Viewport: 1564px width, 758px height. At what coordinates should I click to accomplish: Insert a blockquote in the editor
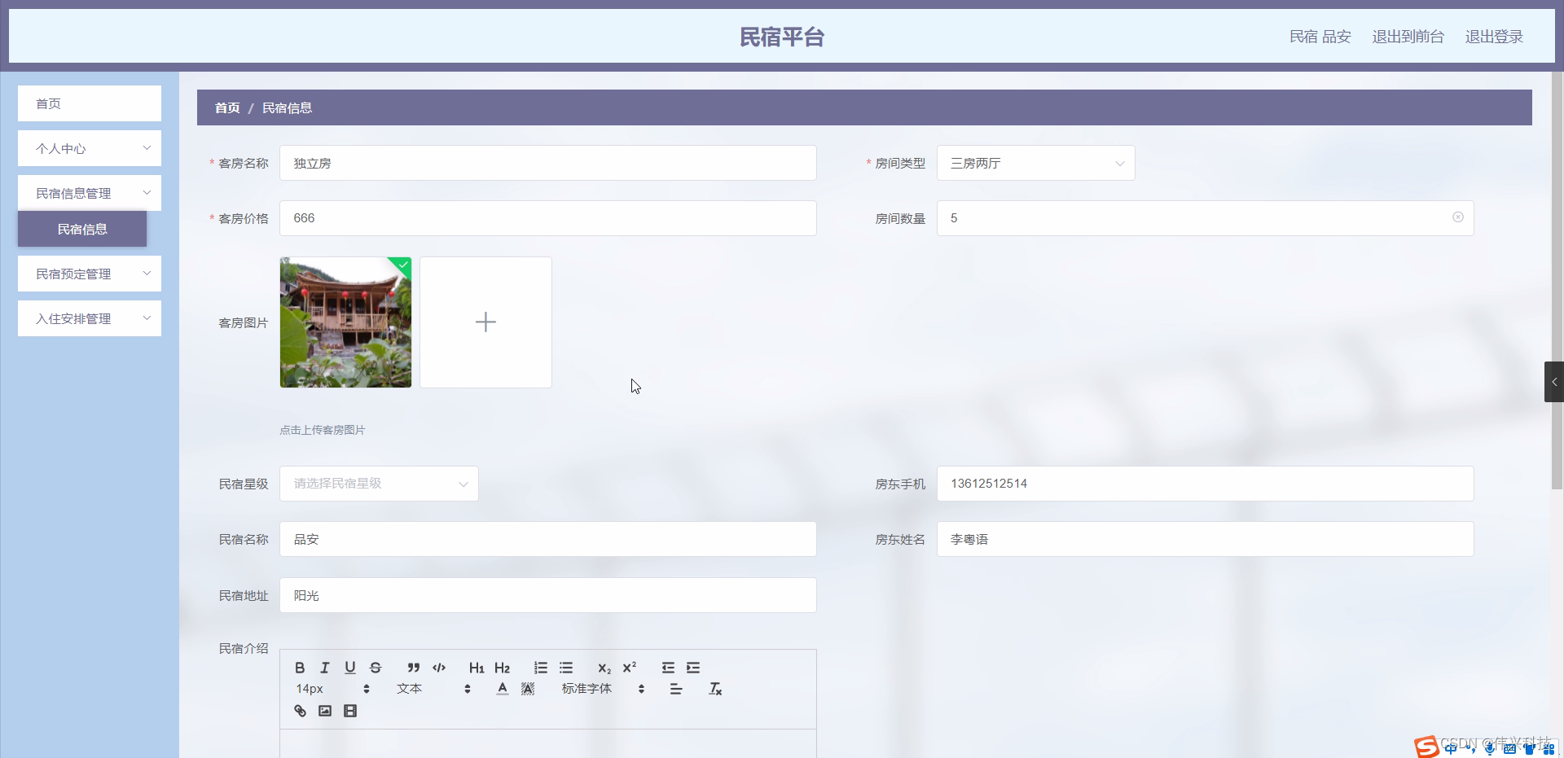[414, 668]
